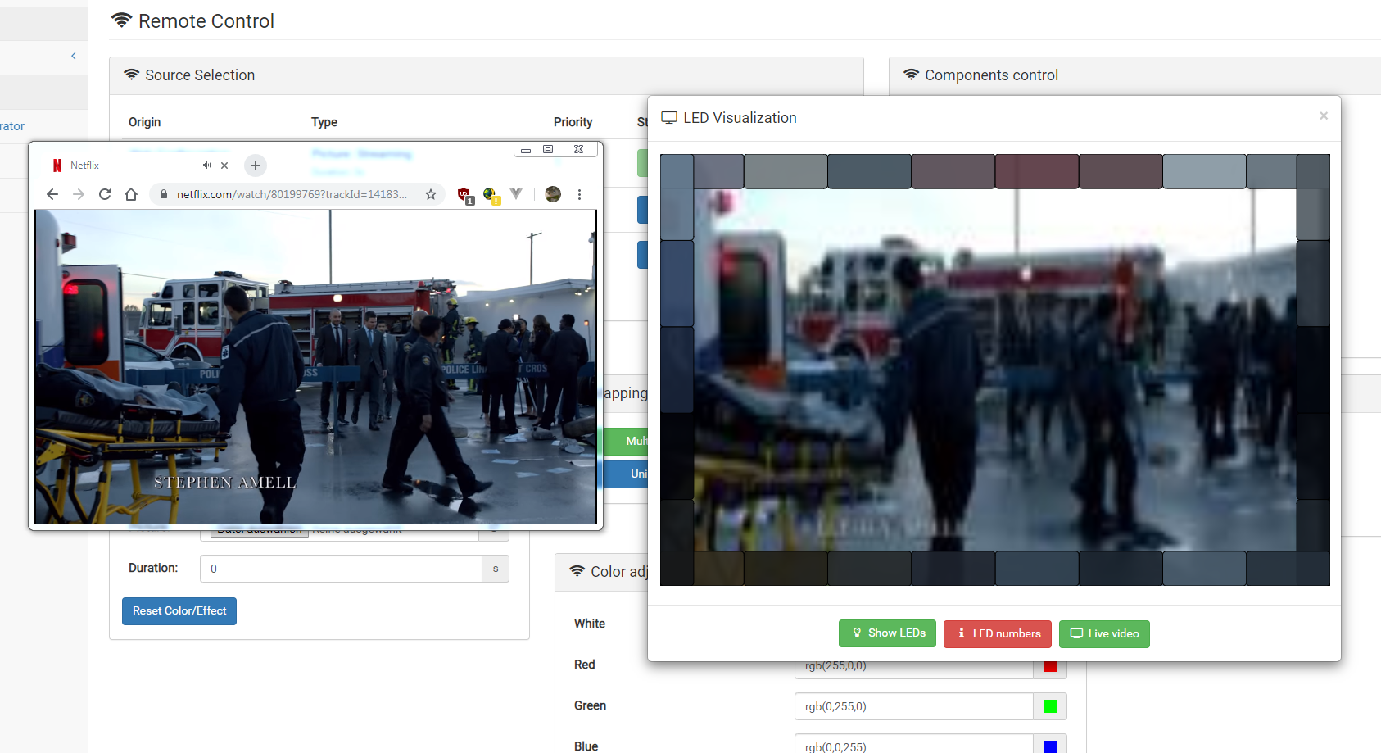Click the Netflix video frame
The image size is (1381, 753).
[315, 366]
